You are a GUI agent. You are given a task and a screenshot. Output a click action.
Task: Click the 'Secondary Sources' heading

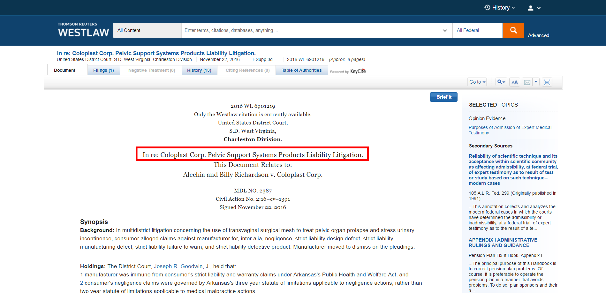(x=490, y=146)
